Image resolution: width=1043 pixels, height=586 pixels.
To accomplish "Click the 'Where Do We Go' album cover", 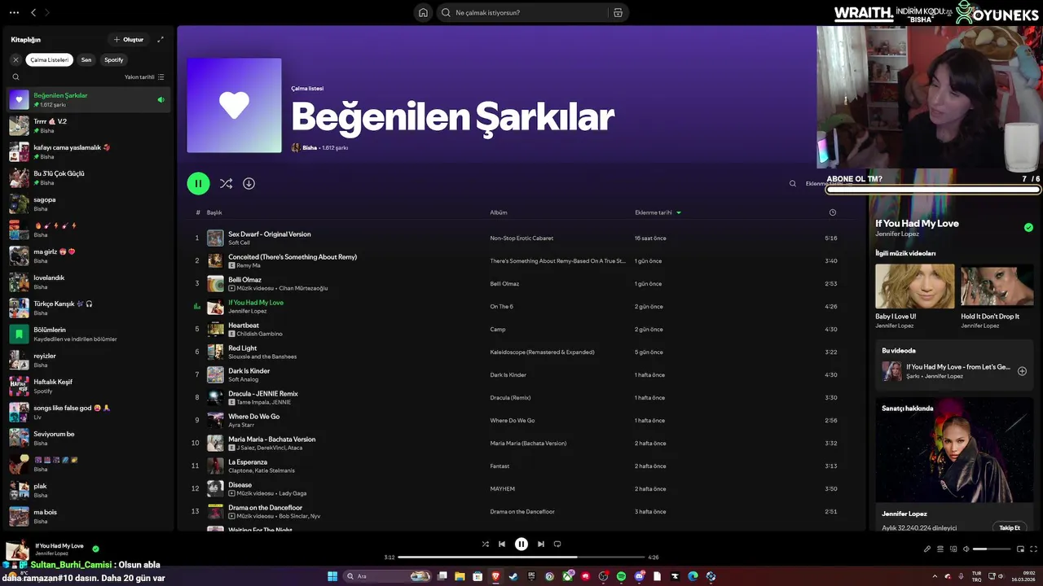I will click(x=215, y=420).
